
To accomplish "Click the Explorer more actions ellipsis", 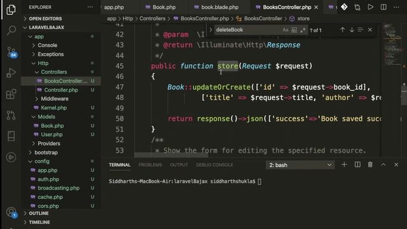I will [x=90, y=7].
